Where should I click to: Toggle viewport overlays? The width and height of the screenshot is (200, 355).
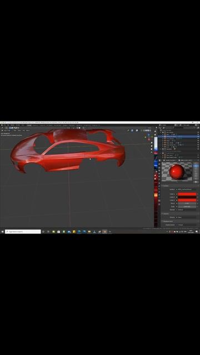pyautogui.click(x=137, y=130)
